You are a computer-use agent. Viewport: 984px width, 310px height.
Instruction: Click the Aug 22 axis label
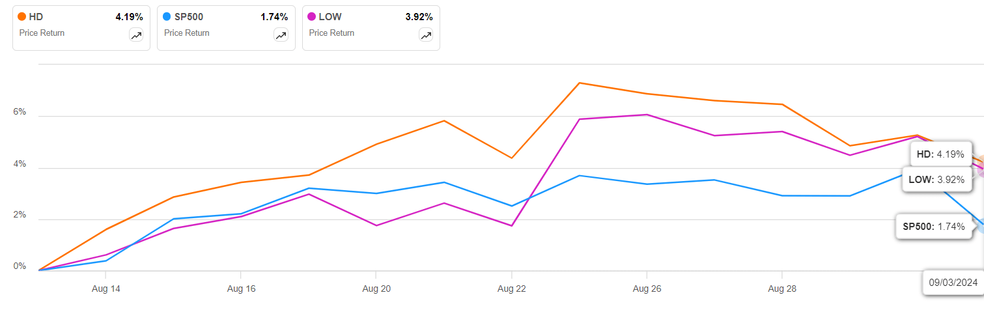tap(512, 289)
